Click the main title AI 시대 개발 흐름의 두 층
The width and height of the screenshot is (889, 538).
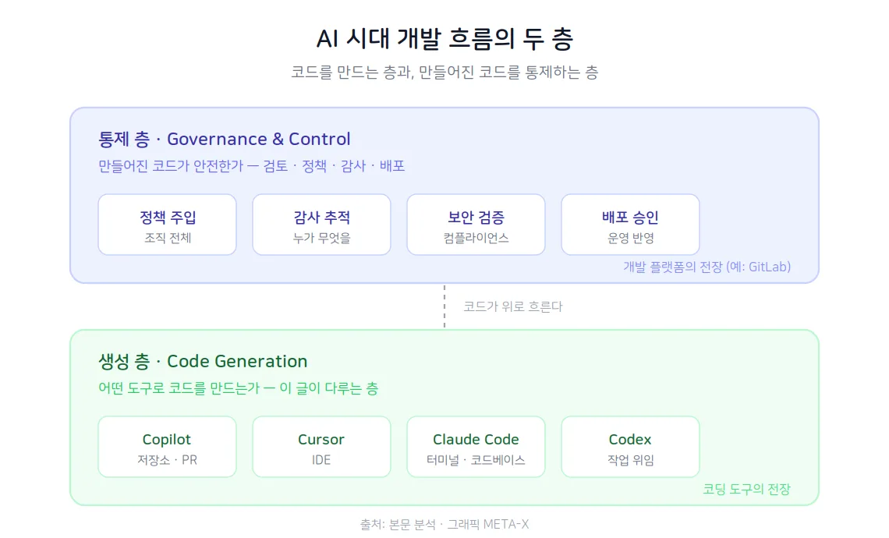(444, 38)
